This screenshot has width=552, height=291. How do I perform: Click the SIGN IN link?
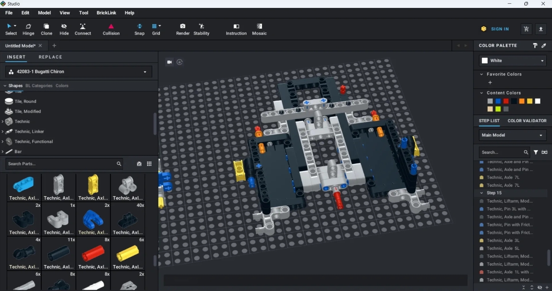tap(500, 29)
